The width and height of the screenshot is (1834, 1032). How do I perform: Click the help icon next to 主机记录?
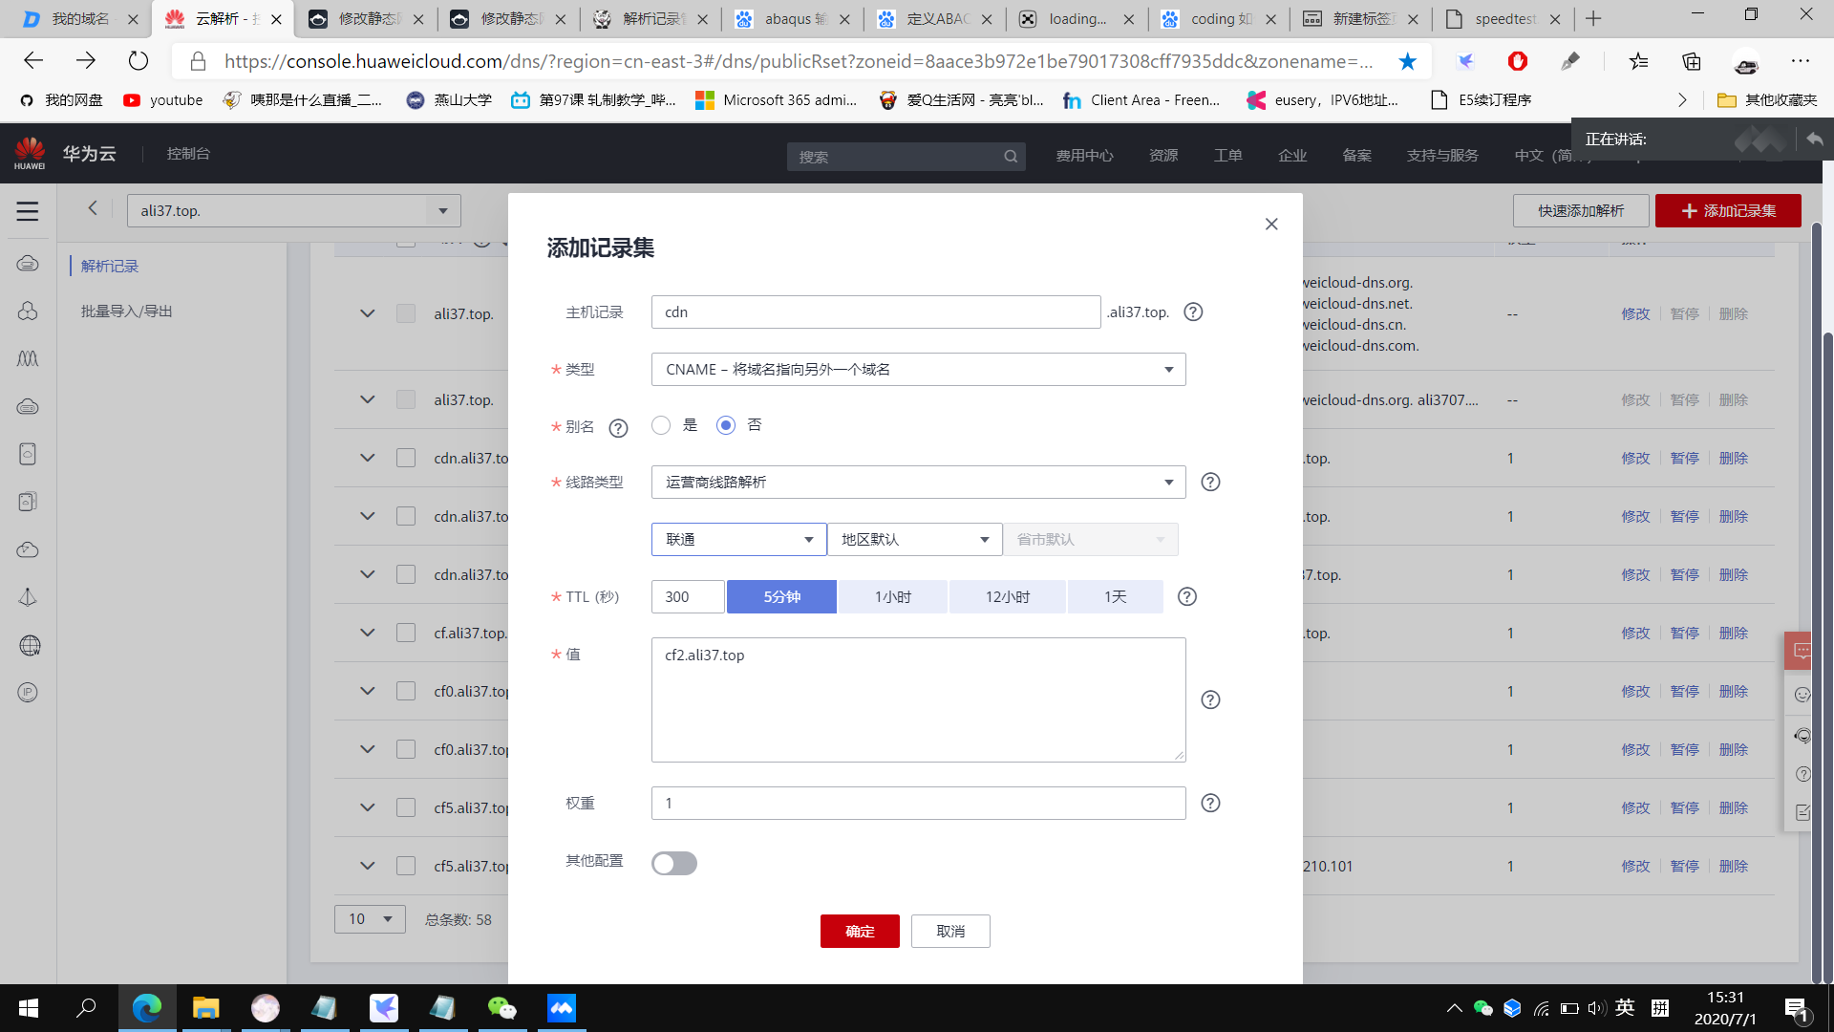click(x=1193, y=312)
